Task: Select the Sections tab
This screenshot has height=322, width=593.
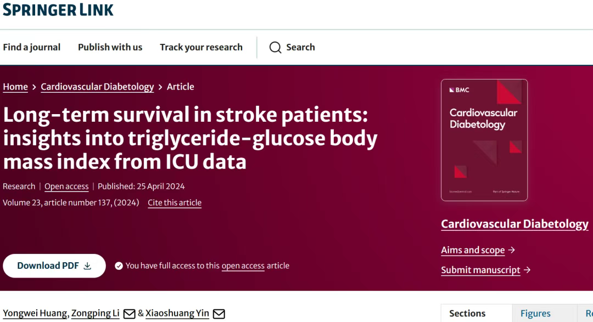Action: point(467,313)
